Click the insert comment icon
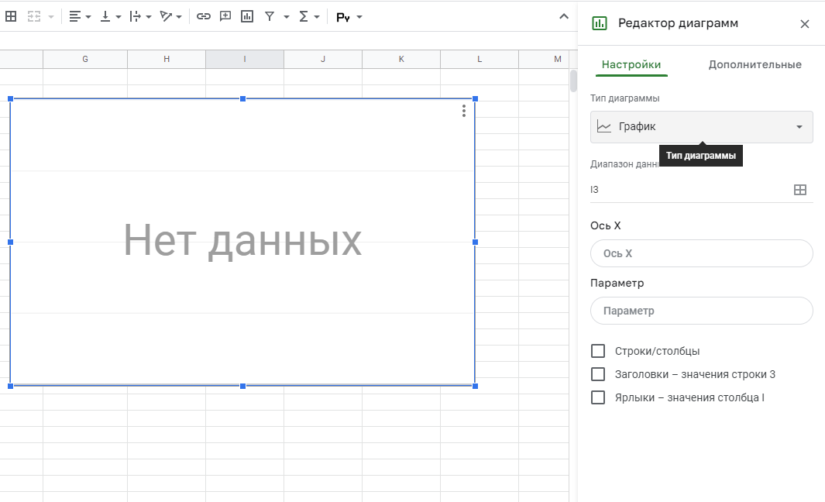Viewport: 825px width, 502px height. [x=225, y=16]
